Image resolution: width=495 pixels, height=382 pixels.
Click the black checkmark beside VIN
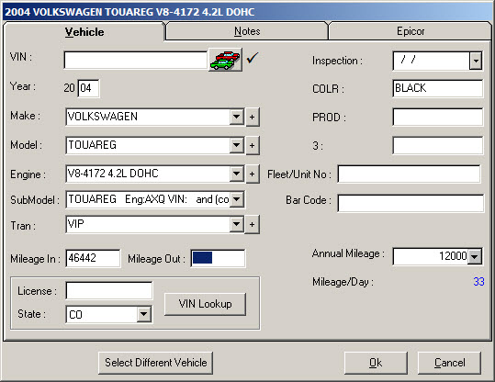253,58
